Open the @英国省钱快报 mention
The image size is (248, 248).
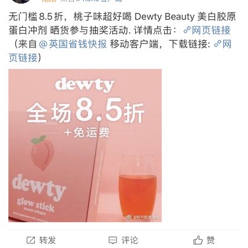[73, 44]
